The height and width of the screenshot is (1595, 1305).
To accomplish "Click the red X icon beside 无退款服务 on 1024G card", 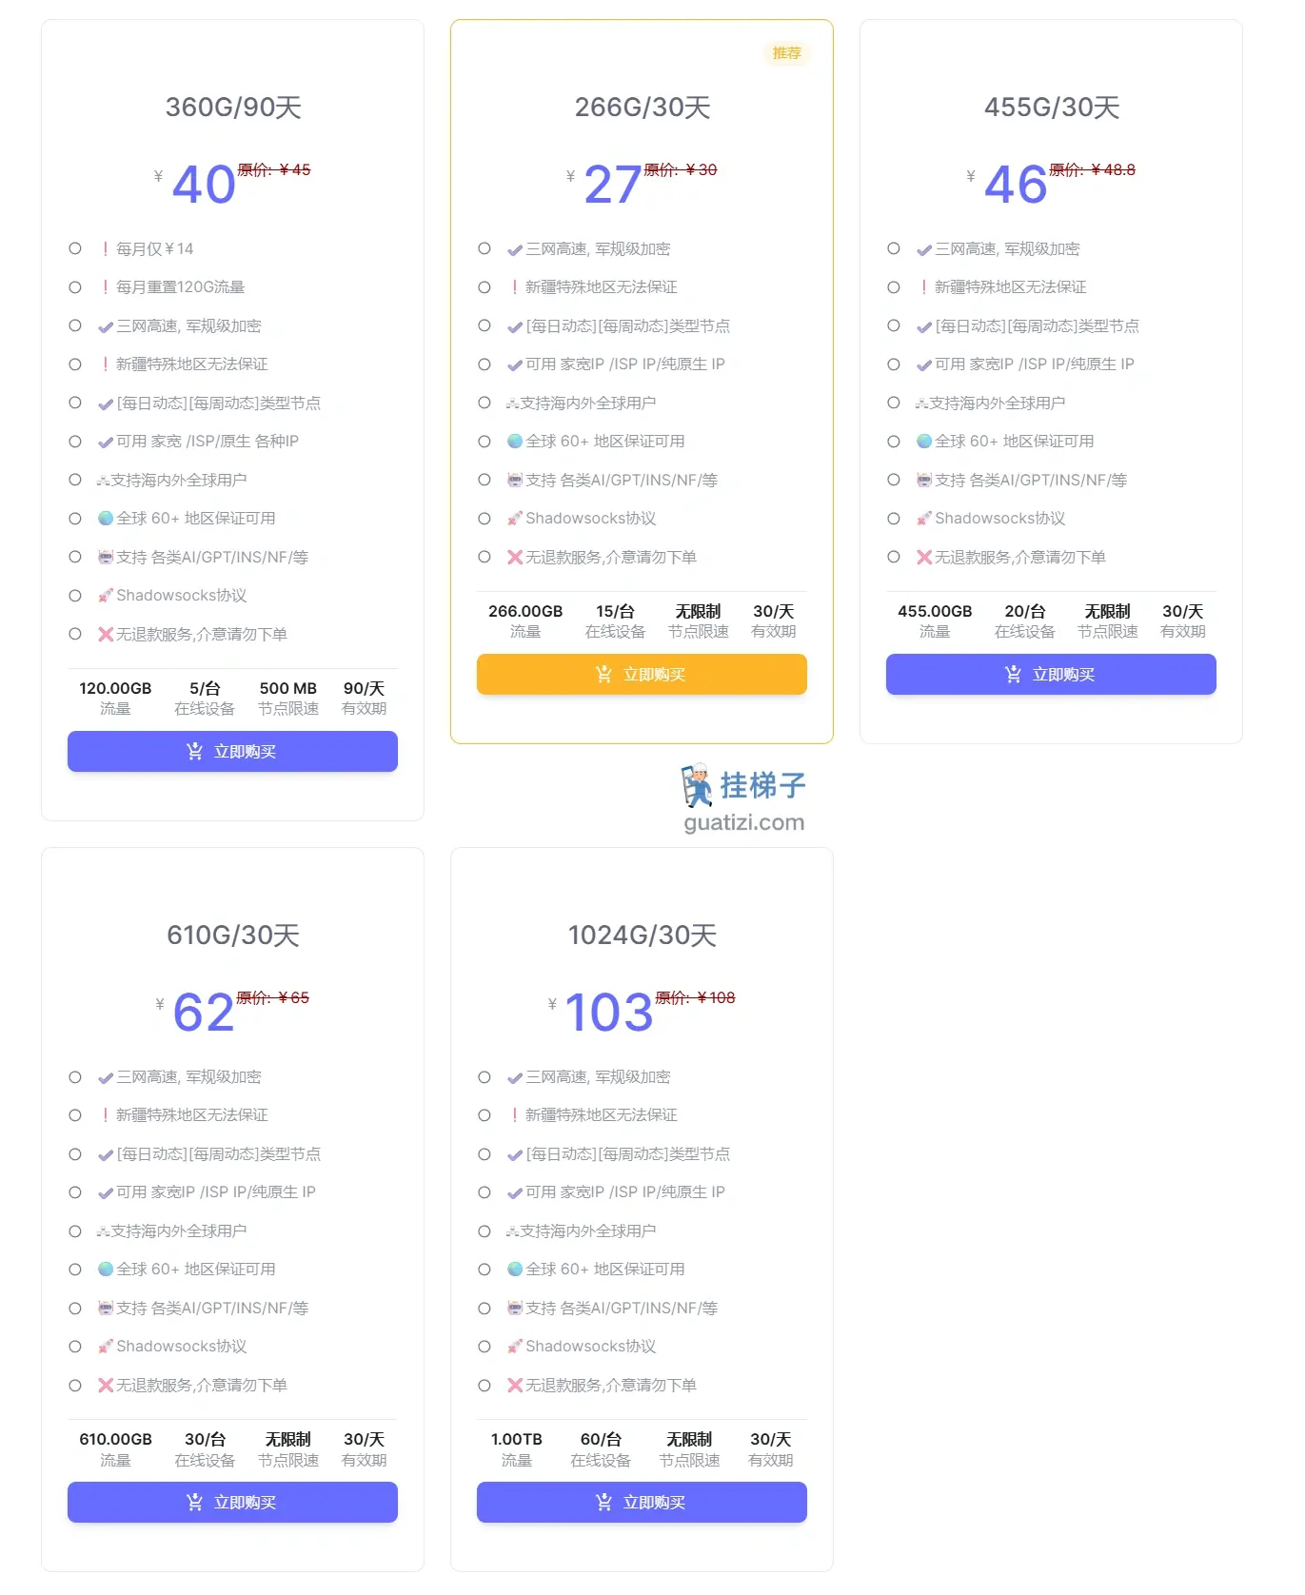I will [515, 1385].
